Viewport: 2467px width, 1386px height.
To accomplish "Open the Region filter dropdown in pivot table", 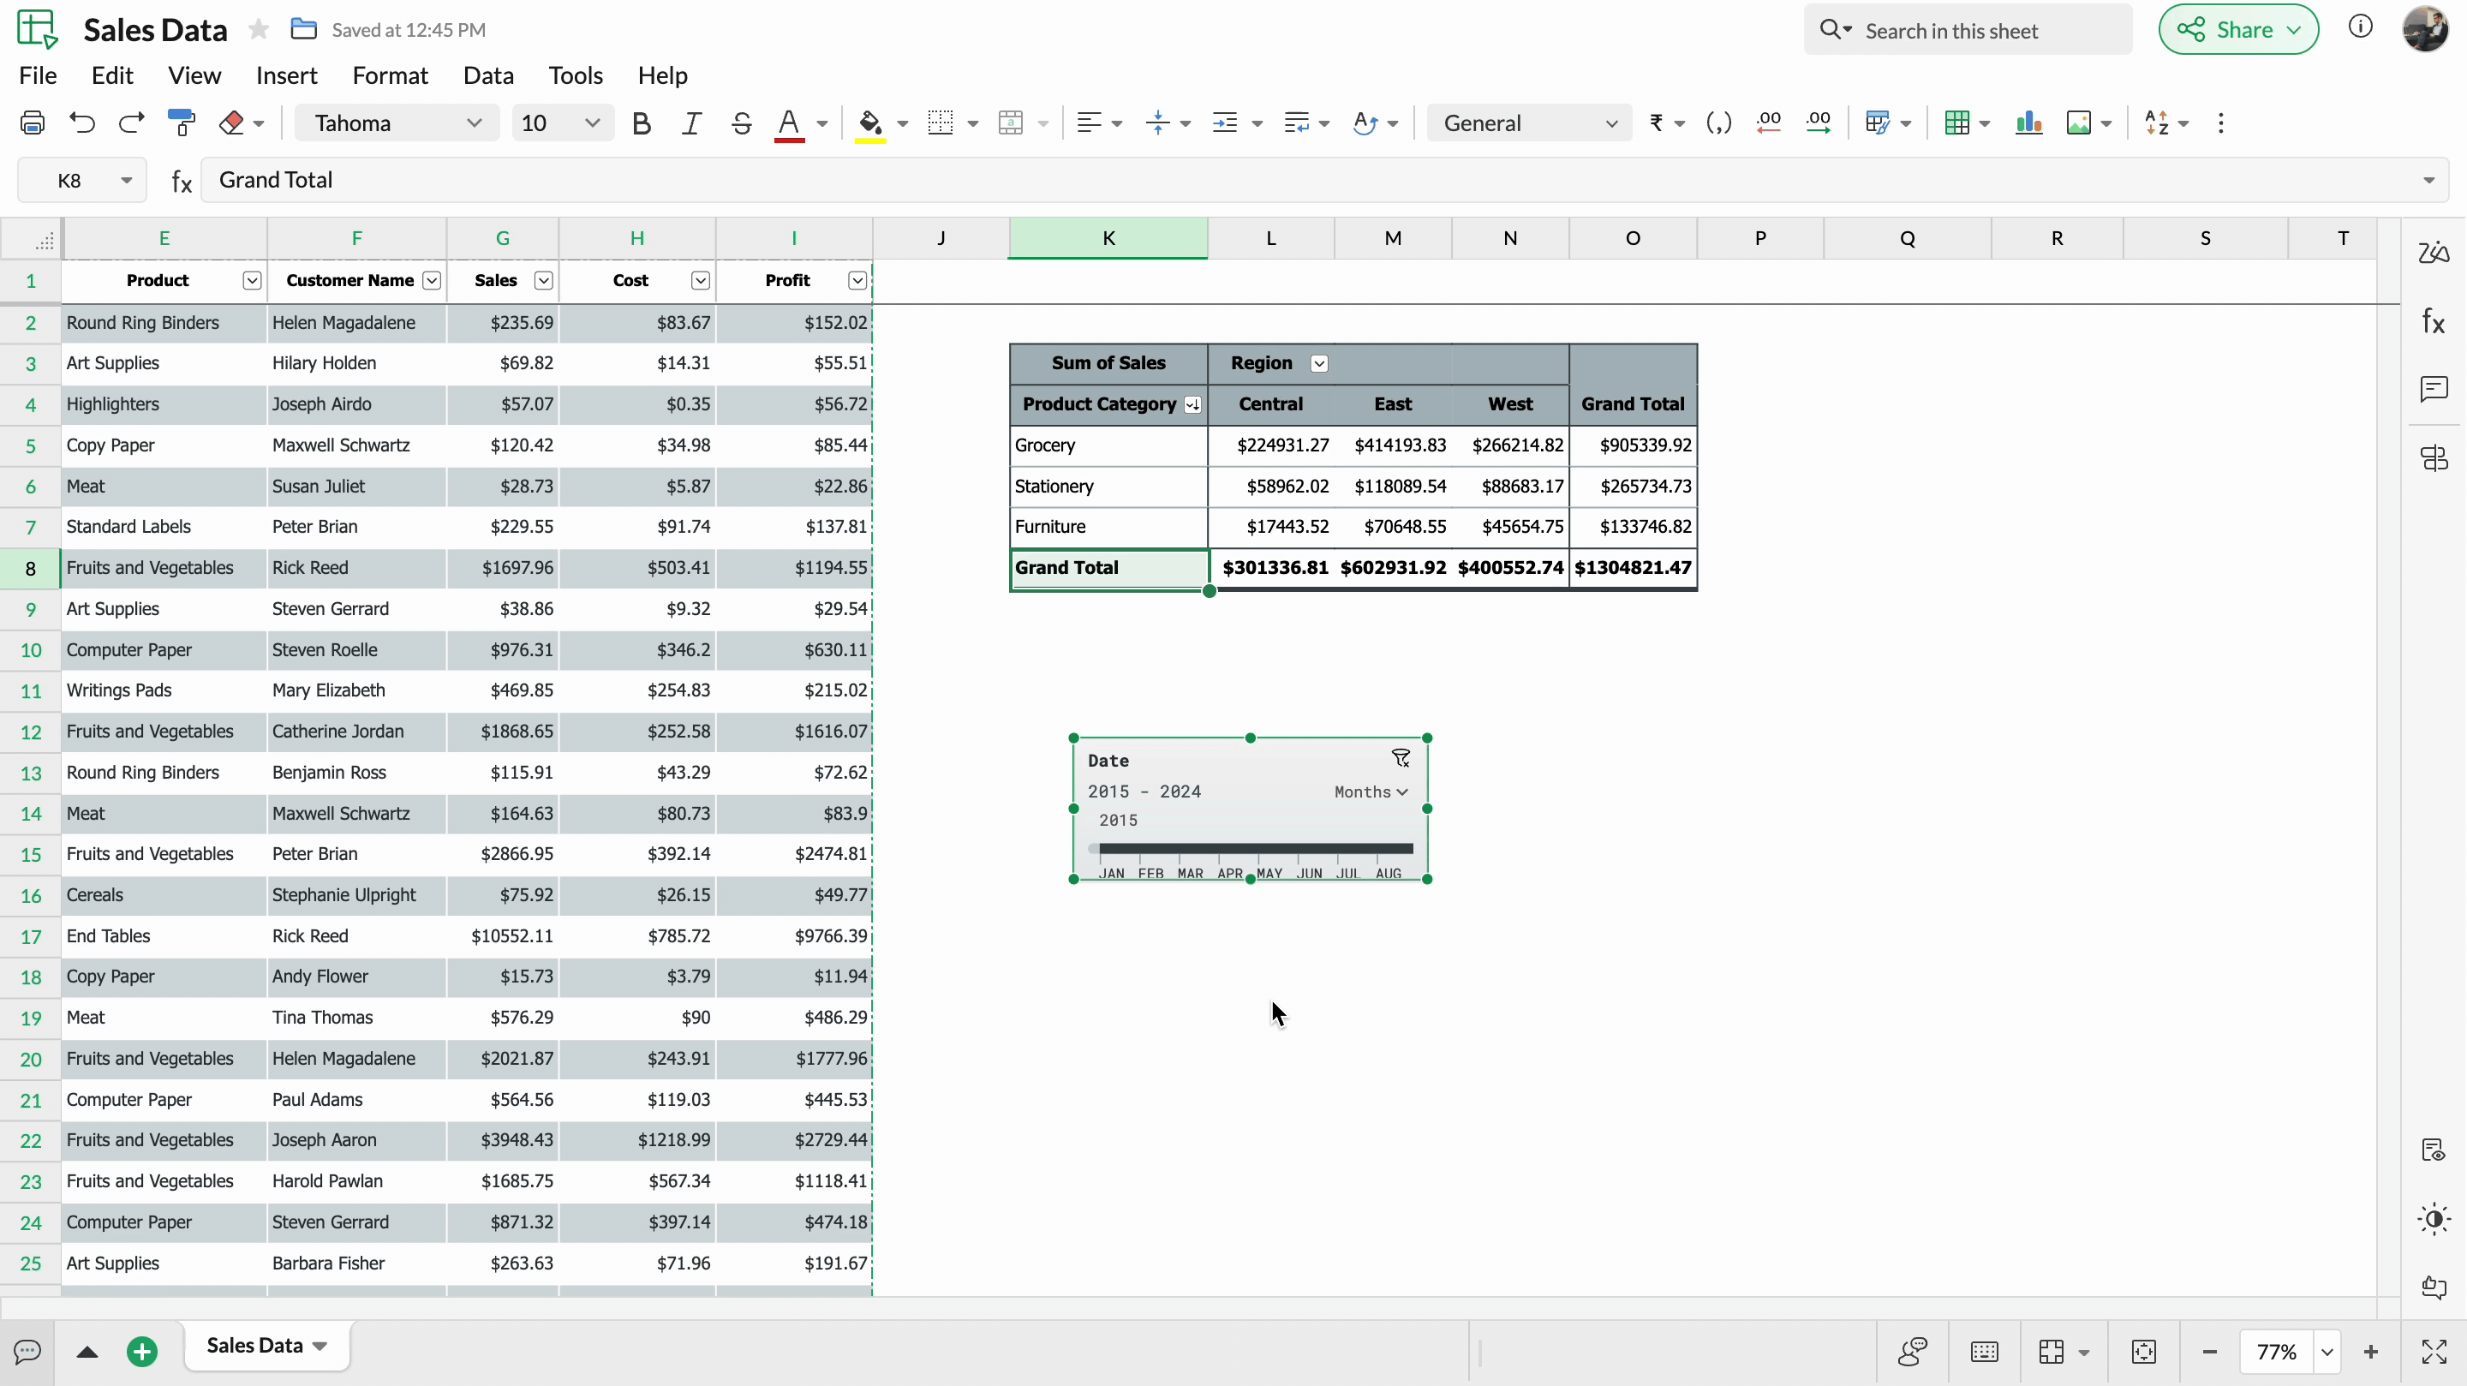I will [x=1319, y=363].
